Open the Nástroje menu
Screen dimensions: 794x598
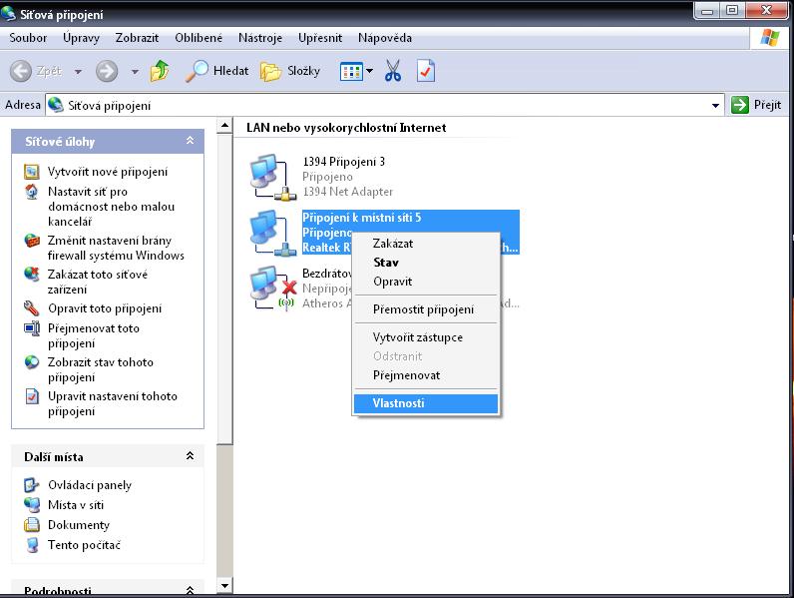[259, 38]
